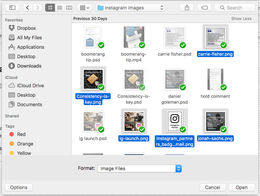This screenshot has height=196, width=260.
Task: Open the instagram images folder popup
Action: pyautogui.click(x=130, y=8)
